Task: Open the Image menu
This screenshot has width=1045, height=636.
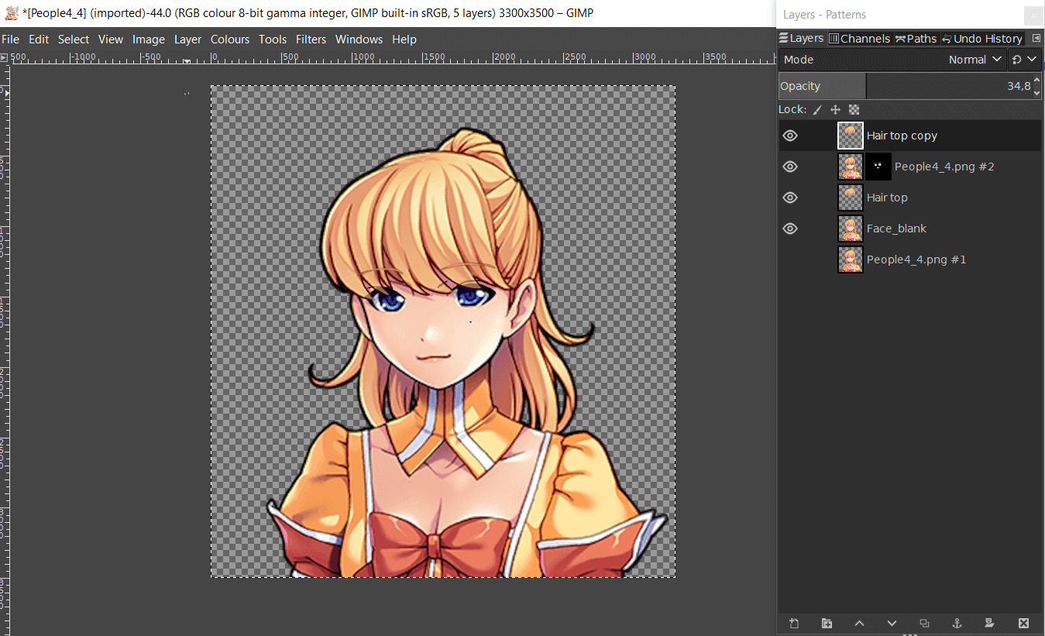Action: coord(149,40)
